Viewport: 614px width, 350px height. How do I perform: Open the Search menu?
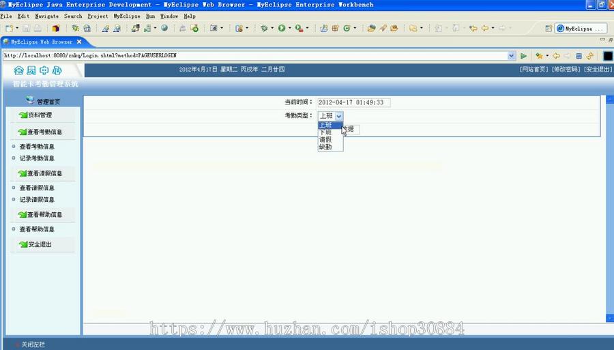(73, 16)
